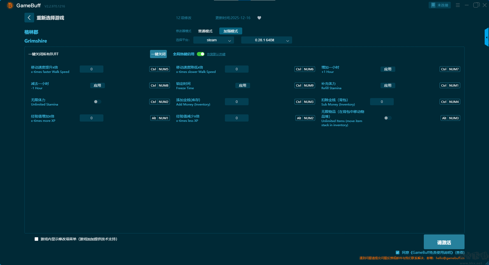
Task: Click the Alt NUM2 hotkey box
Action: click(305, 118)
